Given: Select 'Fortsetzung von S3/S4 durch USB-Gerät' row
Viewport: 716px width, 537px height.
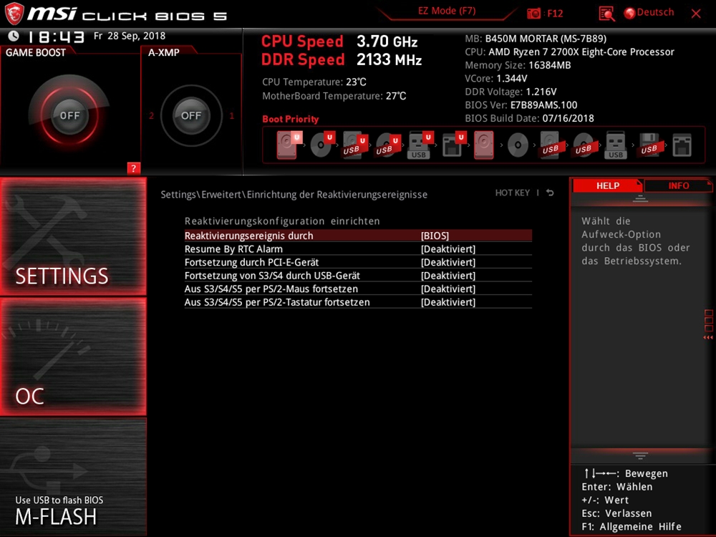Looking at the screenshot, I should [358, 276].
